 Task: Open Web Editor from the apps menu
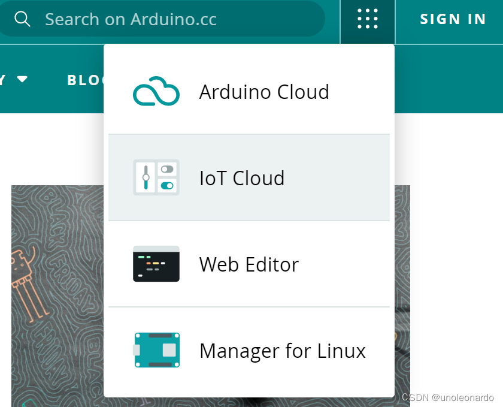(249, 264)
